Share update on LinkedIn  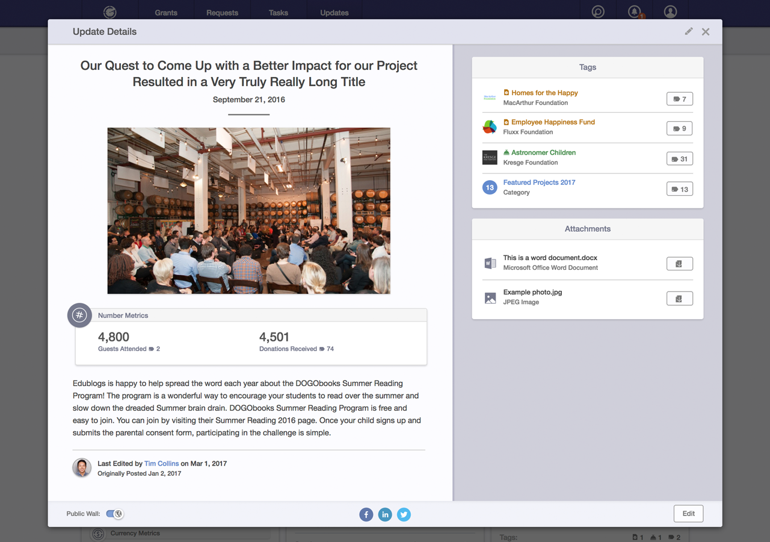point(385,514)
